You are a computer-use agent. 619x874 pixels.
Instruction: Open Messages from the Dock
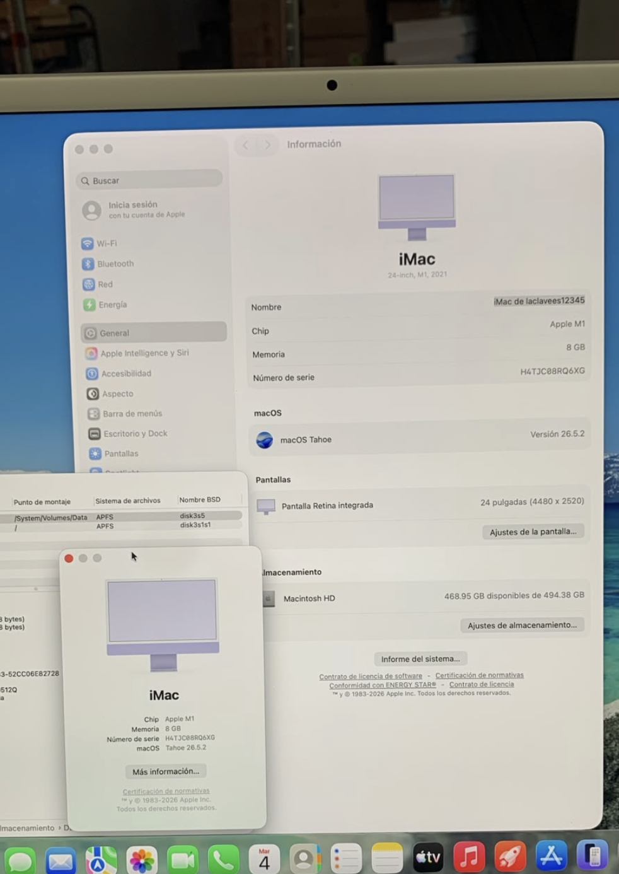click(20, 860)
